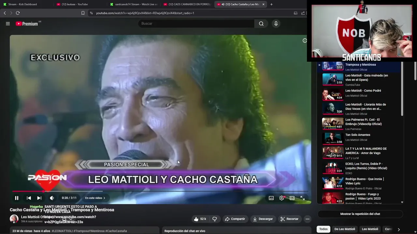
Task: Mute the video volume
Action: 52,198
